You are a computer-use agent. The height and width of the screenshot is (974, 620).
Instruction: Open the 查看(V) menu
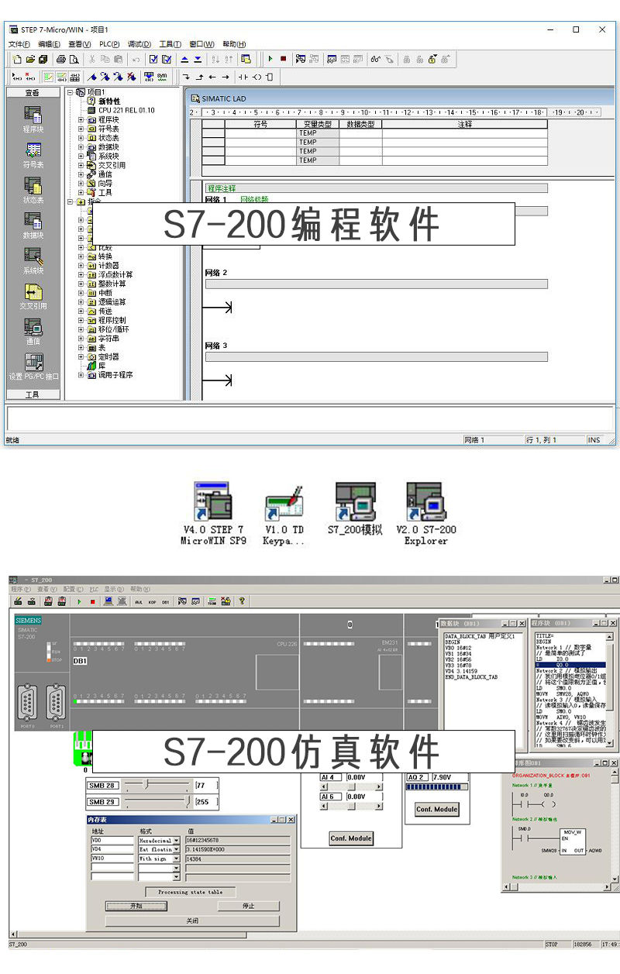[x=80, y=44]
